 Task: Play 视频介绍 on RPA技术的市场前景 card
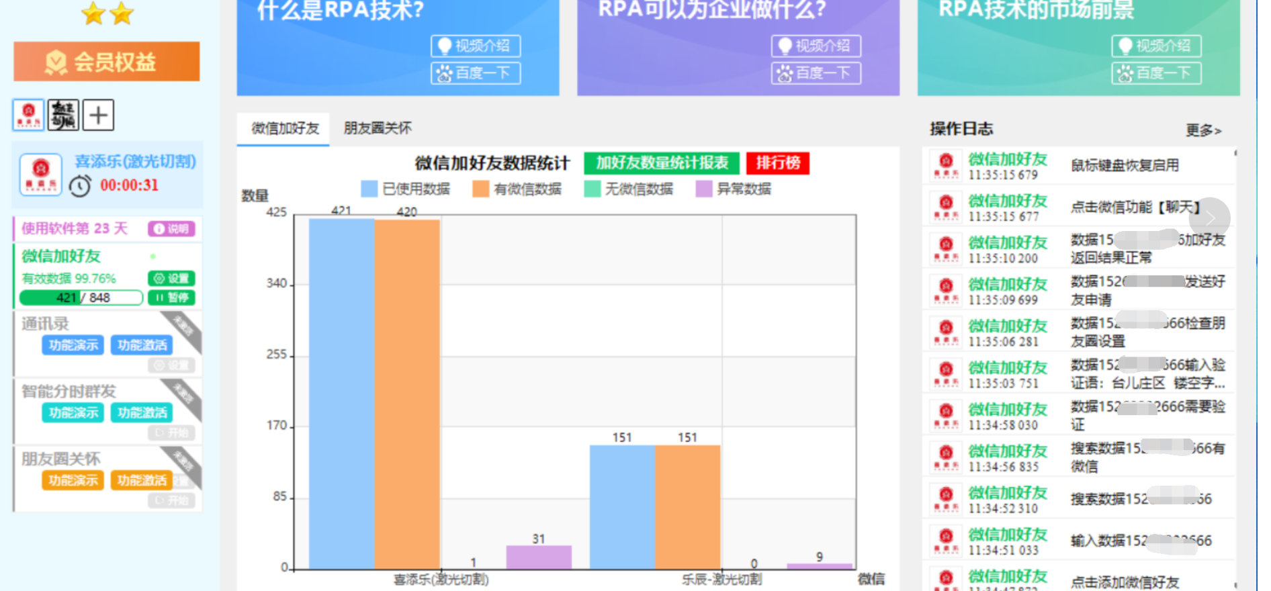[1157, 46]
